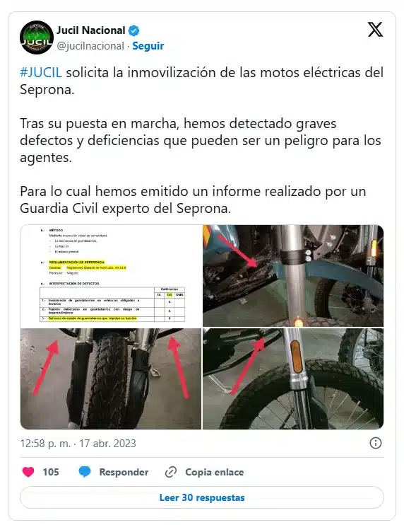The image size is (404, 525).
Task: Click the 105 likes count
Action: tap(51, 472)
